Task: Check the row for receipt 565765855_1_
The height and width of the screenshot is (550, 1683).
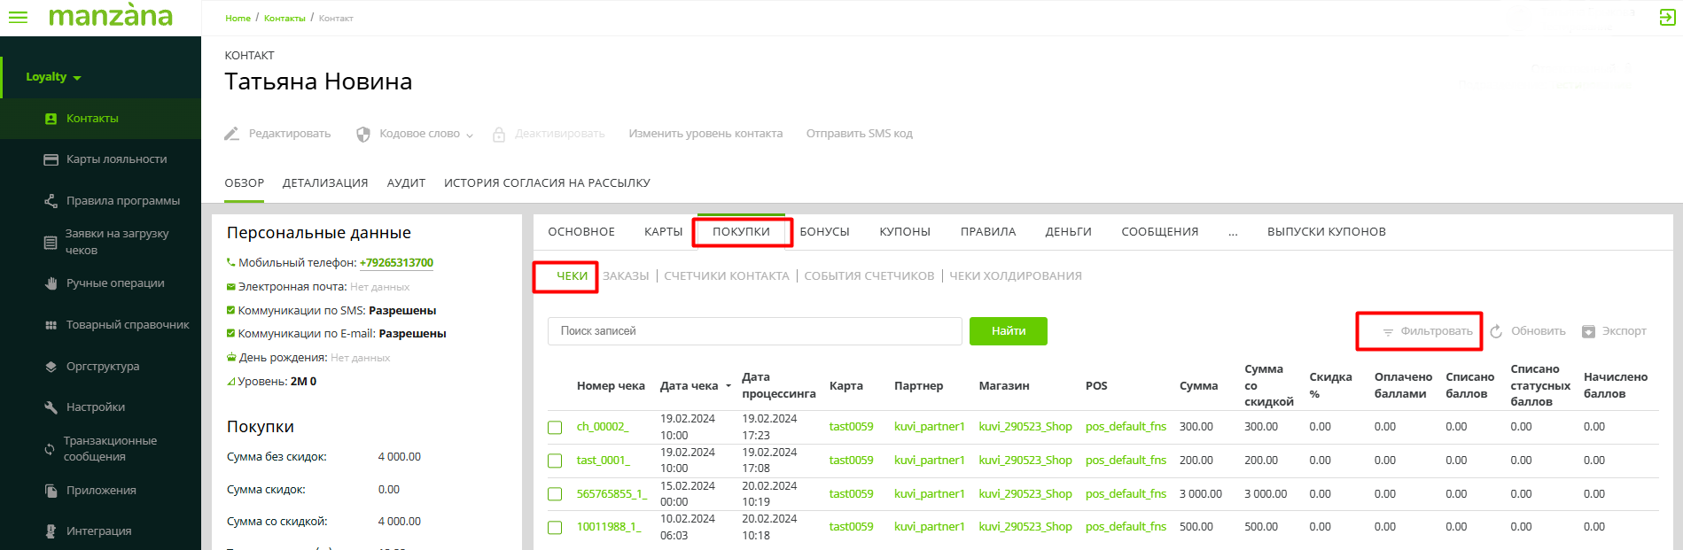Action: 555,494
